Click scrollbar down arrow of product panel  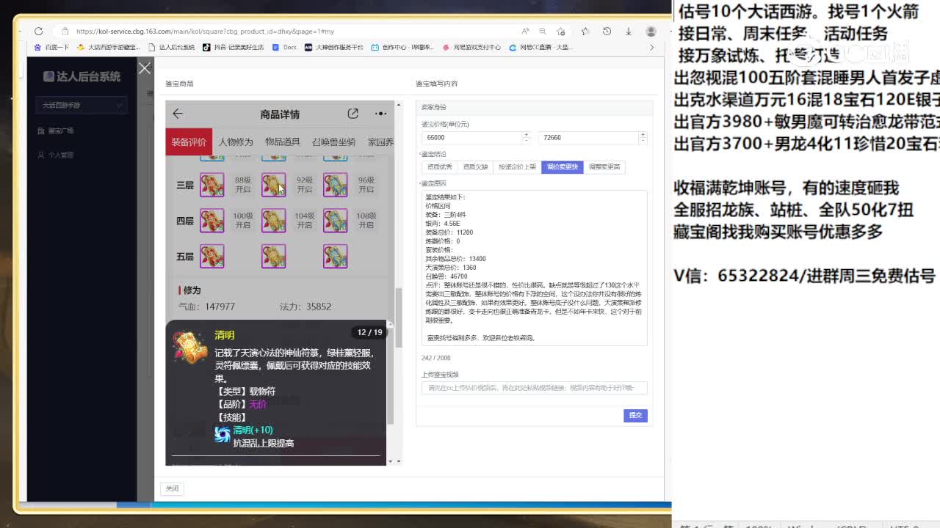pos(399,461)
